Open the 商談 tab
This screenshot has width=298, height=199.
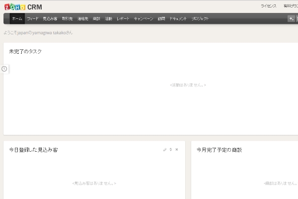tap(96, 19)
